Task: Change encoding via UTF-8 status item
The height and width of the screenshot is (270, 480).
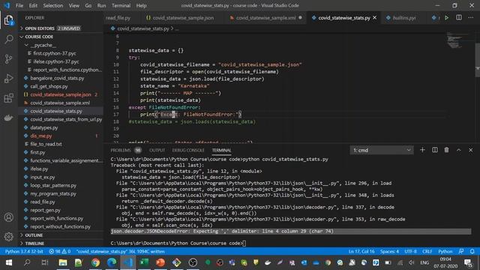Action: click(x=410, y=251)
